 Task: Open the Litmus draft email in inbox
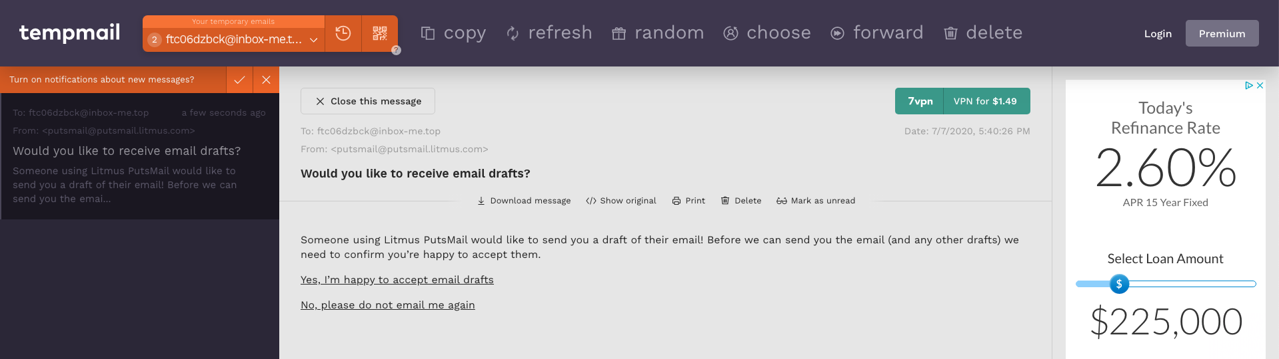point(140,156)
